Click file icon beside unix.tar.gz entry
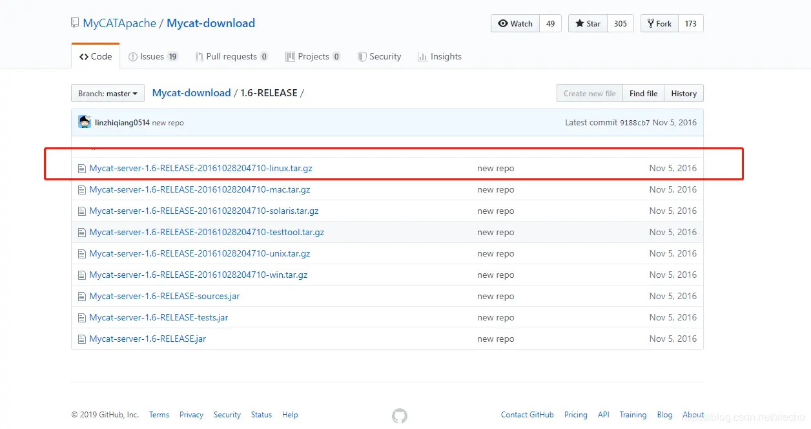Viewport: 811px width, 429px height. tap(81, 254)
